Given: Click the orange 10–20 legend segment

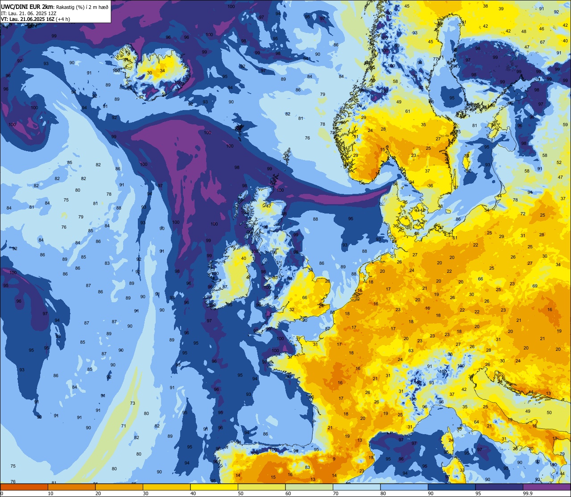Looking at the screenshot, I should click(71, 487).
